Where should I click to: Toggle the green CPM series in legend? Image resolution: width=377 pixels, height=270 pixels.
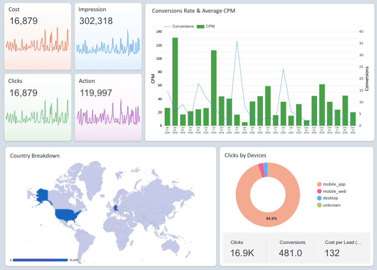(206, 26)
